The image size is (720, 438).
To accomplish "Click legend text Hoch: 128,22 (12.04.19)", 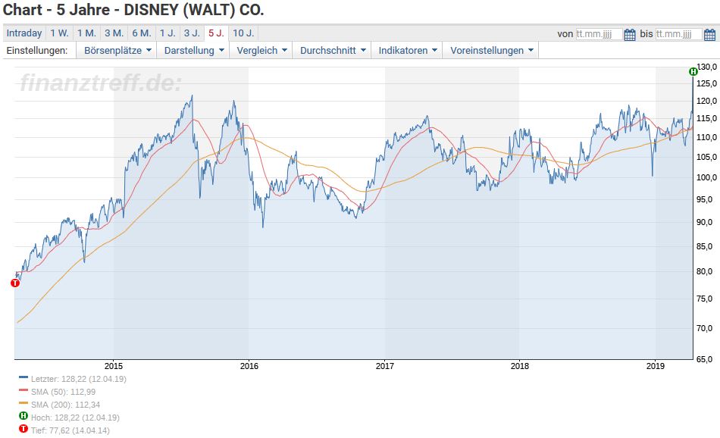I will [x=75, y=418].
